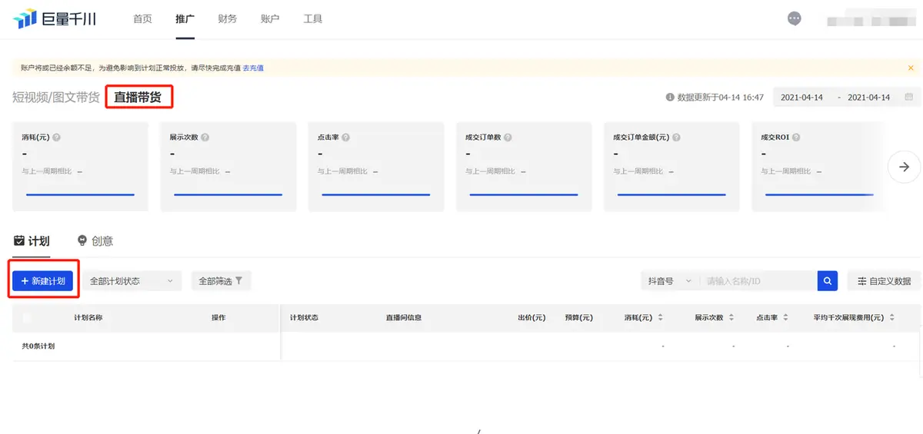Image resolution: width=923 pixels, height=434 pixels.
Task: Click the 计划状态 column header
Action: coord(305,318)
